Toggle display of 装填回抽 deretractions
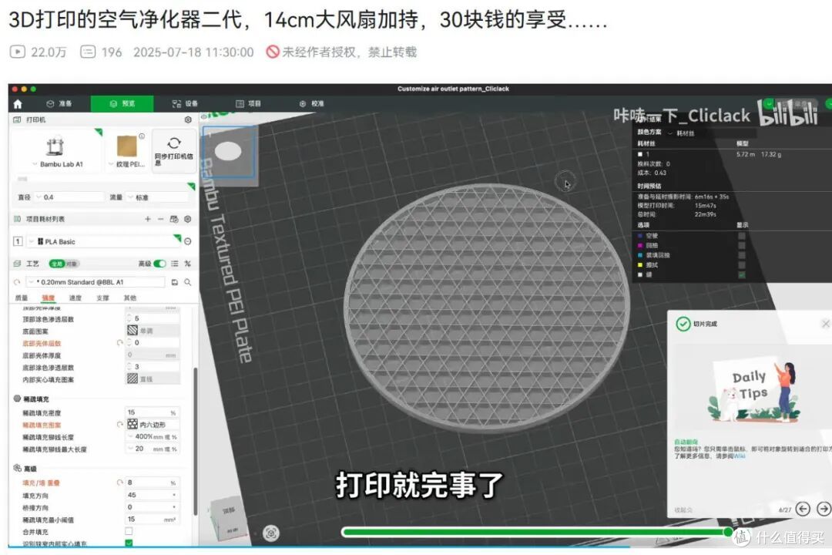 tap(741, 255)
